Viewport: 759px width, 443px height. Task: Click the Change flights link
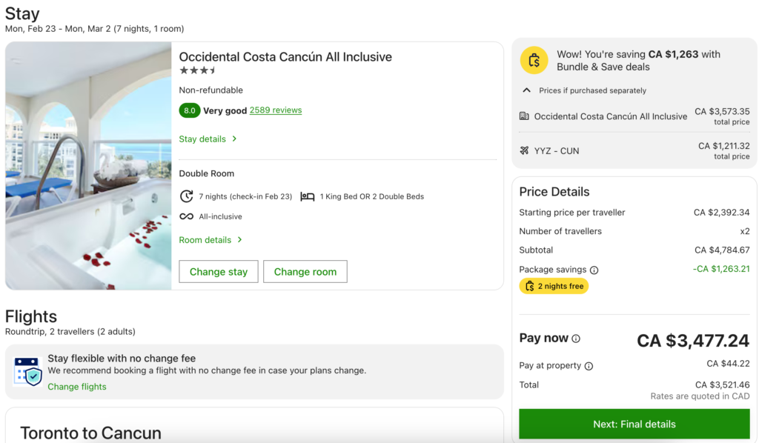tap(77, 386)
